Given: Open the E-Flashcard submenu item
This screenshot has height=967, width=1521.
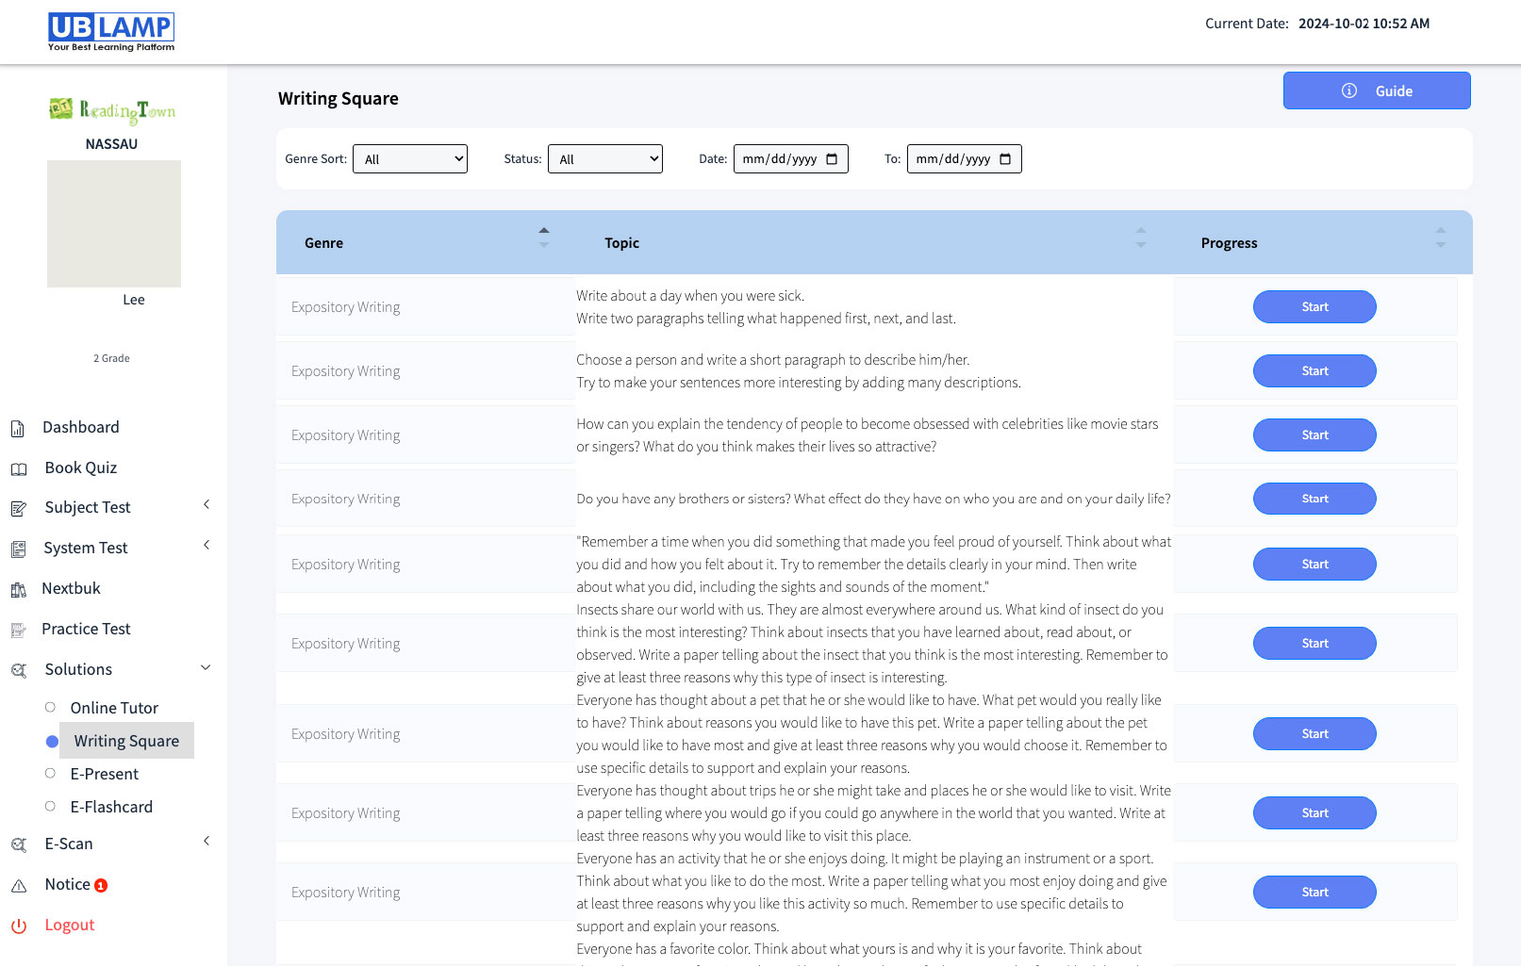Looking at the screenshot, I should pyautogui.click(x=111, y=807).
